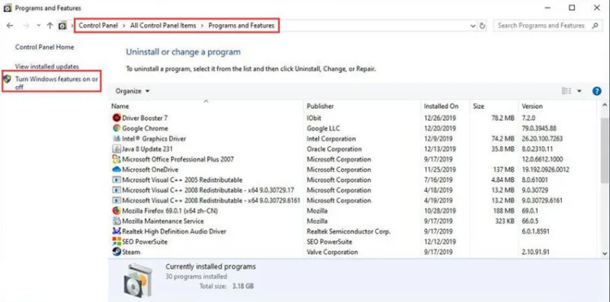This screenshot has height=302, width=610.
Task: Click the Oracle Corporation publisher cell
Action: click(333, 149)
